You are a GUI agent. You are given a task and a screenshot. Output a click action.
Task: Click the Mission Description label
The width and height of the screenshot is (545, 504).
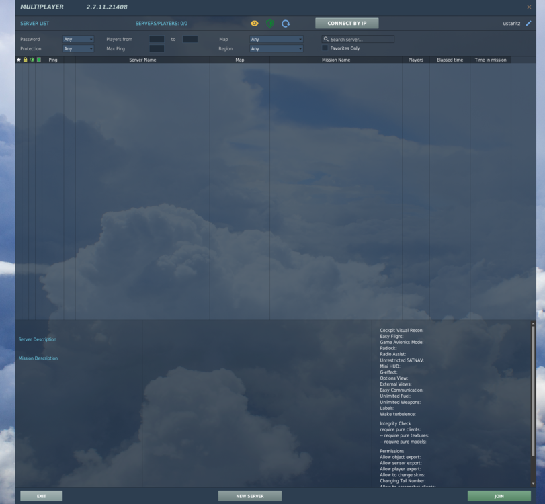point(38,358)
